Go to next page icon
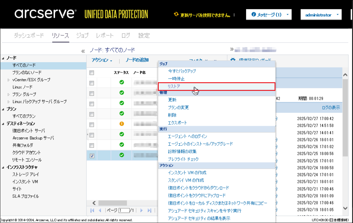Image resolution: width=353 pixels, height=223 pixels. (141, 210)
